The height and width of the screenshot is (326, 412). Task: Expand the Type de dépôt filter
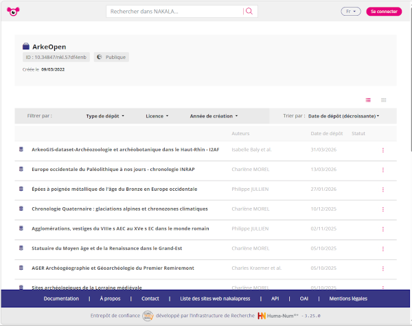(105, 116)
